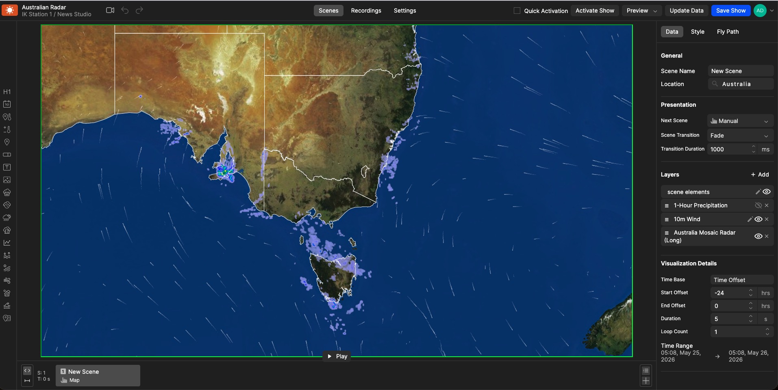Image resolution: width=778 pixels, height=390 pixels.
Task: Open the Preview dropdown arrow
Action: pyautogui.click(x=655, y=11)
